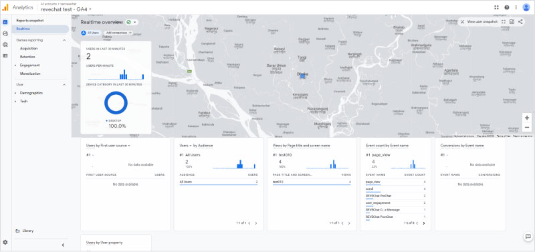Viewport: 535px width, 252px height.
Task: Click View user snapshot
Action: (479, 21)
